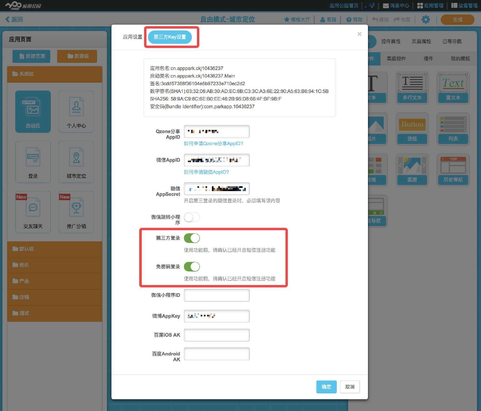
Task: Pick the 多行文本 widget icon
Action: (x=412, y=88)
